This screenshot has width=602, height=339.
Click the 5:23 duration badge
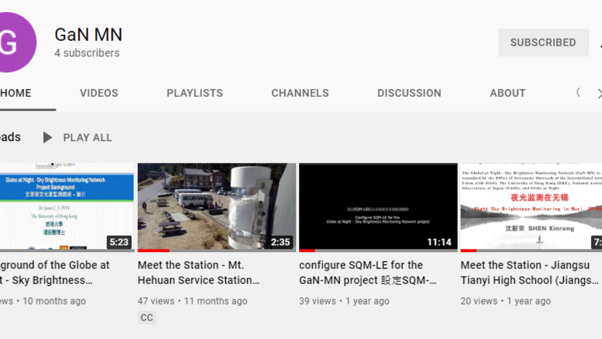tap(119, 242)
